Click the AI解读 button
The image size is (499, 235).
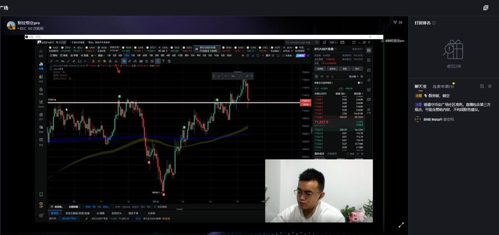coord(301,56)
